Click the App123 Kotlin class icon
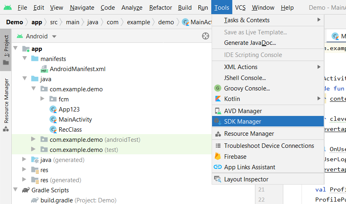 click(x=53, y=109)
